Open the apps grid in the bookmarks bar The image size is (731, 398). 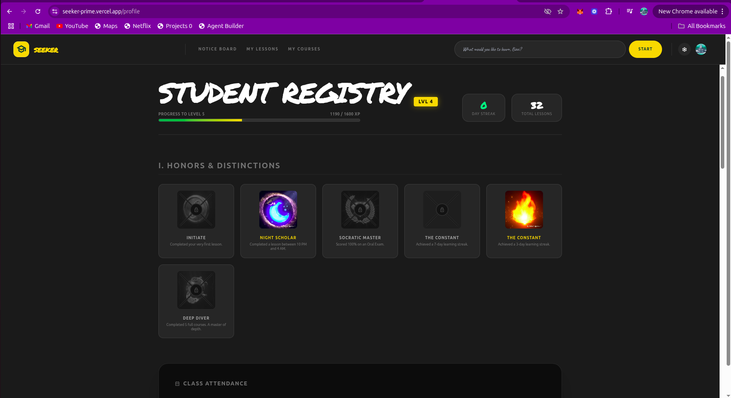pyautogui.click(x=11, y=26)
